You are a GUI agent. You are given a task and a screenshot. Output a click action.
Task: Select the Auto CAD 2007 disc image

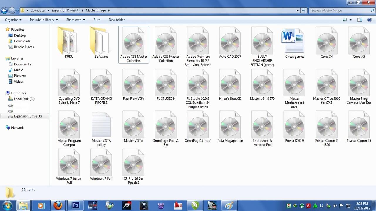click(230, 43)
